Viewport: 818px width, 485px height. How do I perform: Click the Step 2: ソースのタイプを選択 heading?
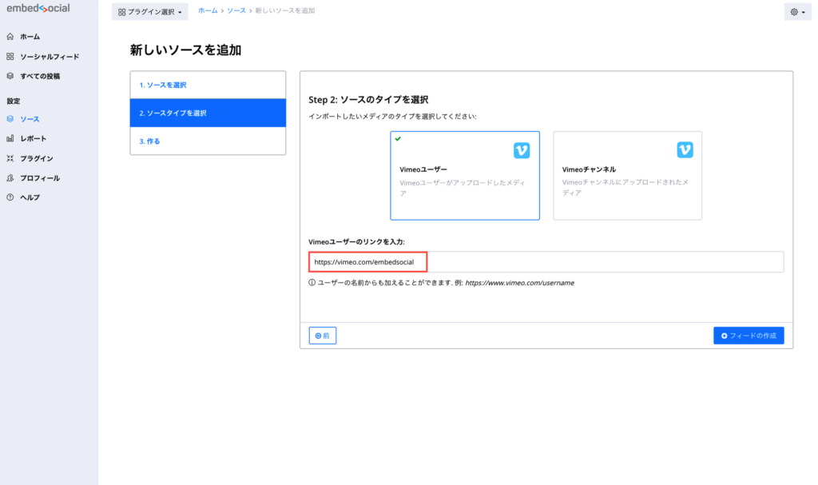(x=368, y=99)
